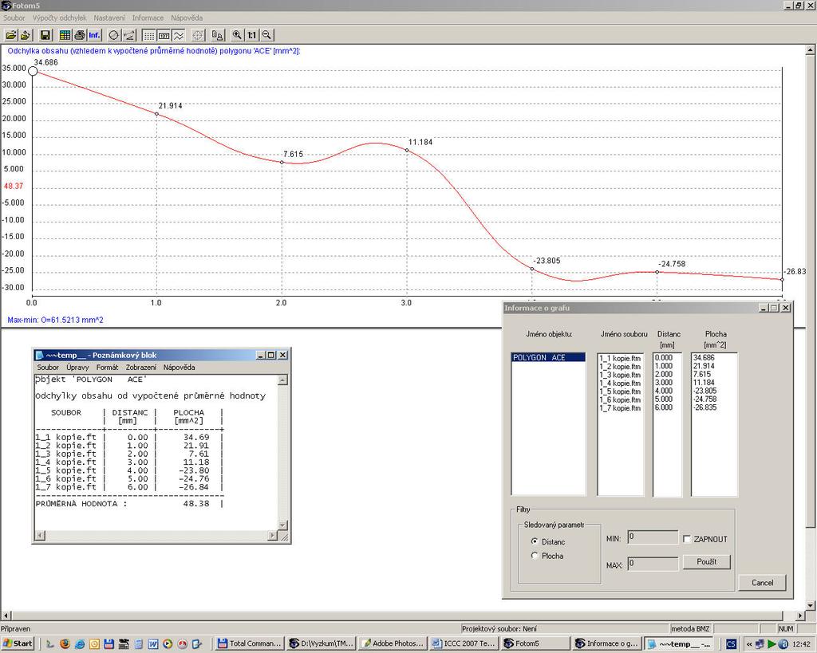Click the 1:1 zoom reset icon
Image resolution: width=817 pixels, height=653 pixels.
[x=252, y=35]
